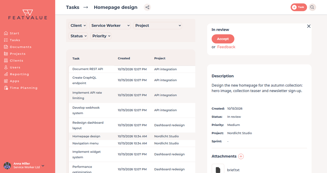Open Reporting section

19,74
